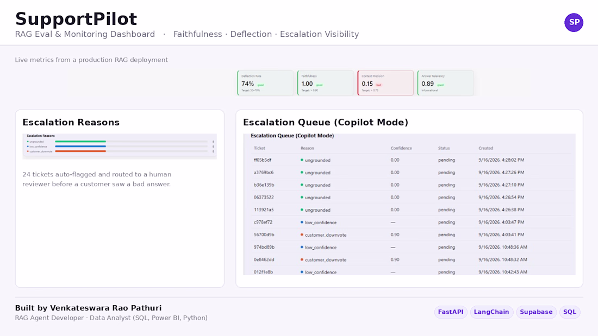Select the Supabase tag pill
598x336 pixels.
[536, 312]
